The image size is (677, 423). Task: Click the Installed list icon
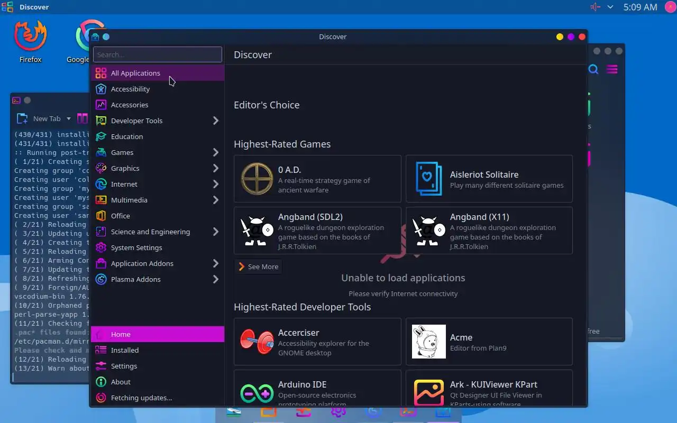pyautogui.click(x=101, y=350)
